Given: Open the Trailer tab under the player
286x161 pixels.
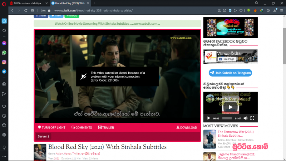Looking at the screenshot, I should (106, 128).
